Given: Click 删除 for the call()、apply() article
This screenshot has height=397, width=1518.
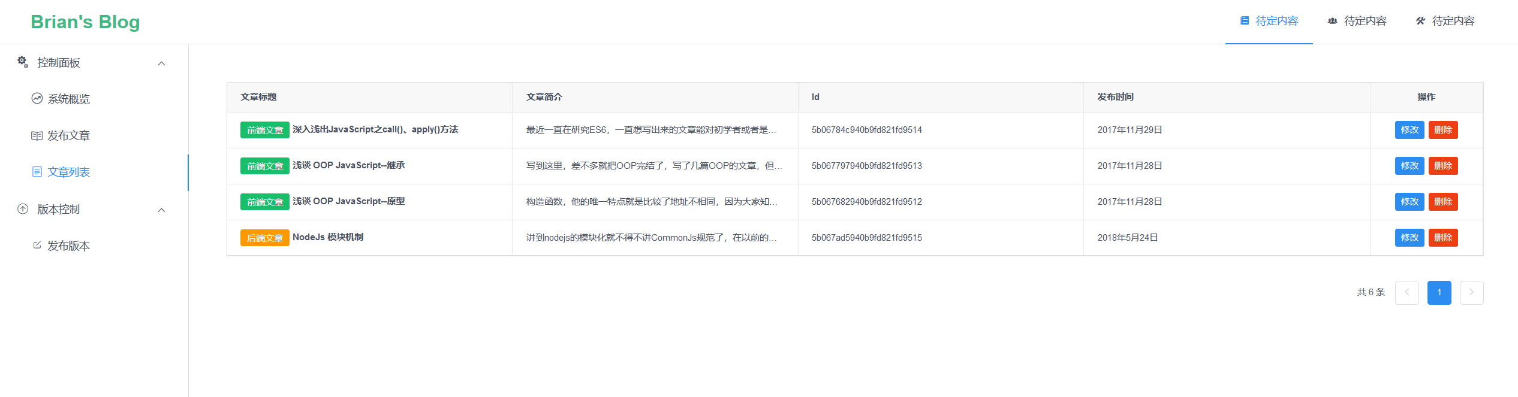Looking at the screenshot, I should click(x=1443, y=130).
